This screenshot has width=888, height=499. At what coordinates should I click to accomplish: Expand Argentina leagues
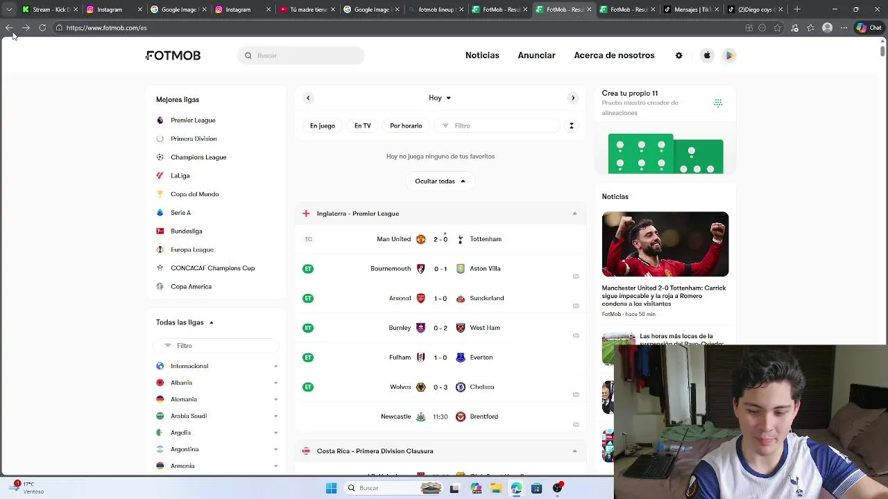(x=275, y=449)
